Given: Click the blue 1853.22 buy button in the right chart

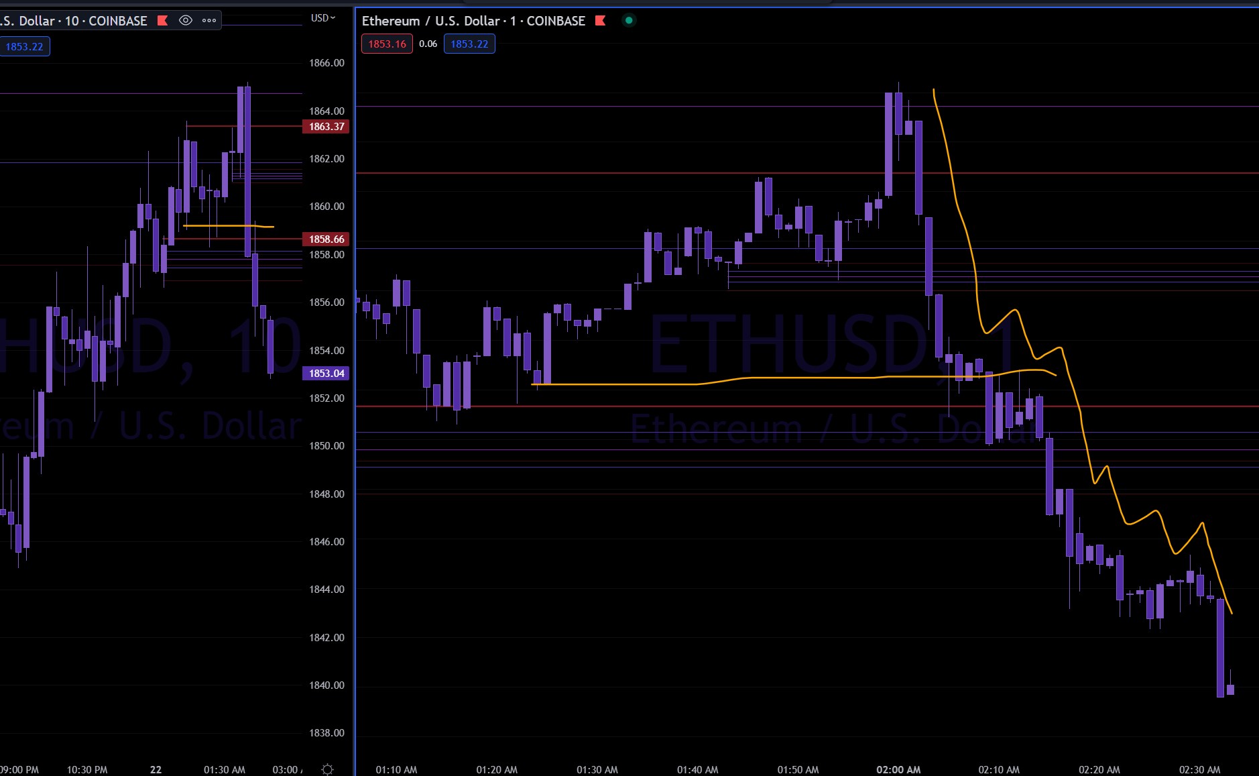Looking at the screenshot, I should [469, 44].
